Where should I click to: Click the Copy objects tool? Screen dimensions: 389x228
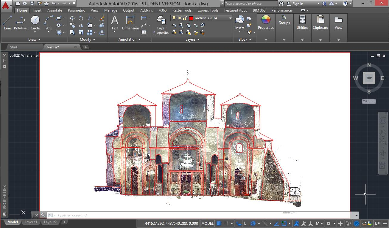[72, 25]
